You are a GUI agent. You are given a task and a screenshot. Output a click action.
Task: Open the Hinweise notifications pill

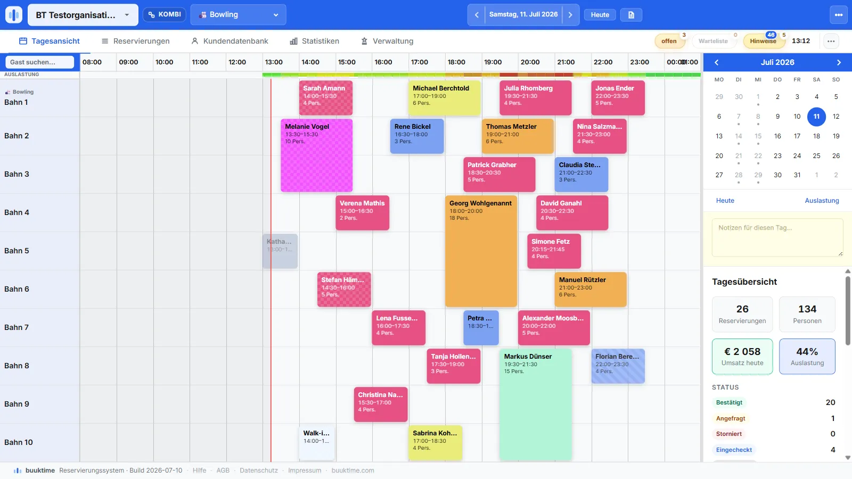(764, 41)
